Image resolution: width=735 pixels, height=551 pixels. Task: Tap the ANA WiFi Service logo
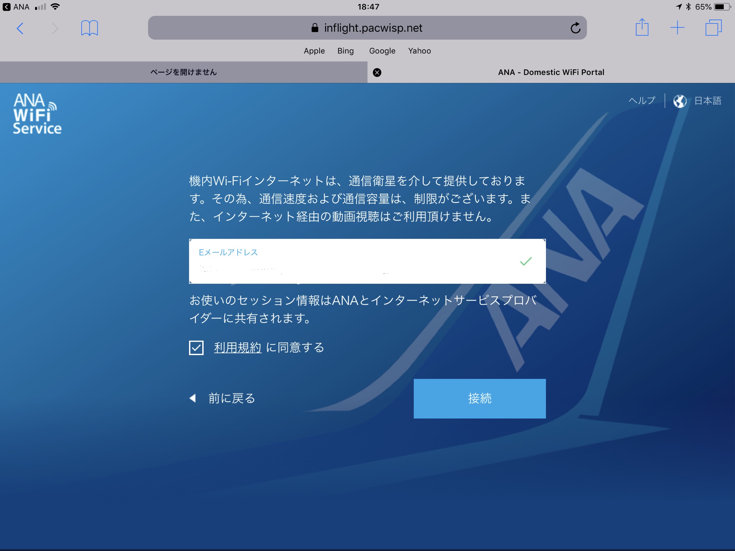point(37,114)
